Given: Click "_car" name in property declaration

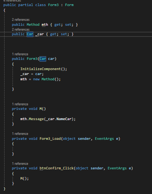Looking at the screenshot, I should [39, 34].
